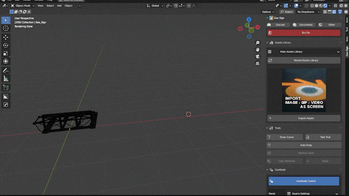Choose the Scale tool
Viewport: 349px width, 196px height.
[x=6, y=53]
